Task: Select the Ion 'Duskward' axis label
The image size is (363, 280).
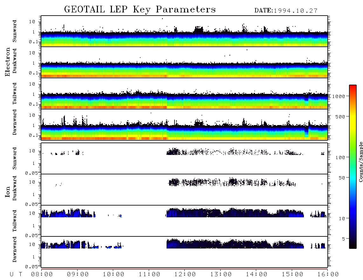Action: point(15,188)
